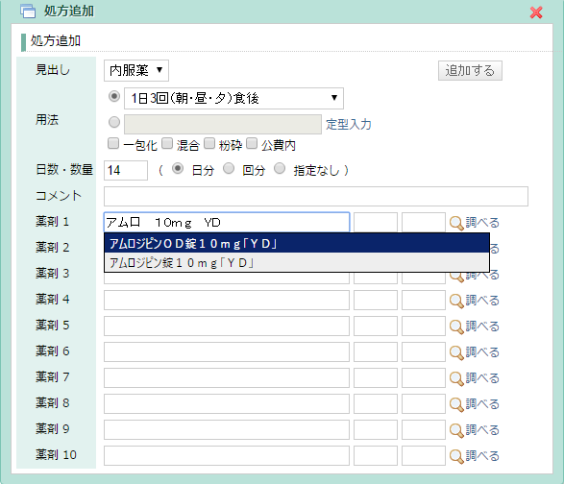564x484 pixels.
Task: Open the 定型入力 link
Action: tap(349, 125)
